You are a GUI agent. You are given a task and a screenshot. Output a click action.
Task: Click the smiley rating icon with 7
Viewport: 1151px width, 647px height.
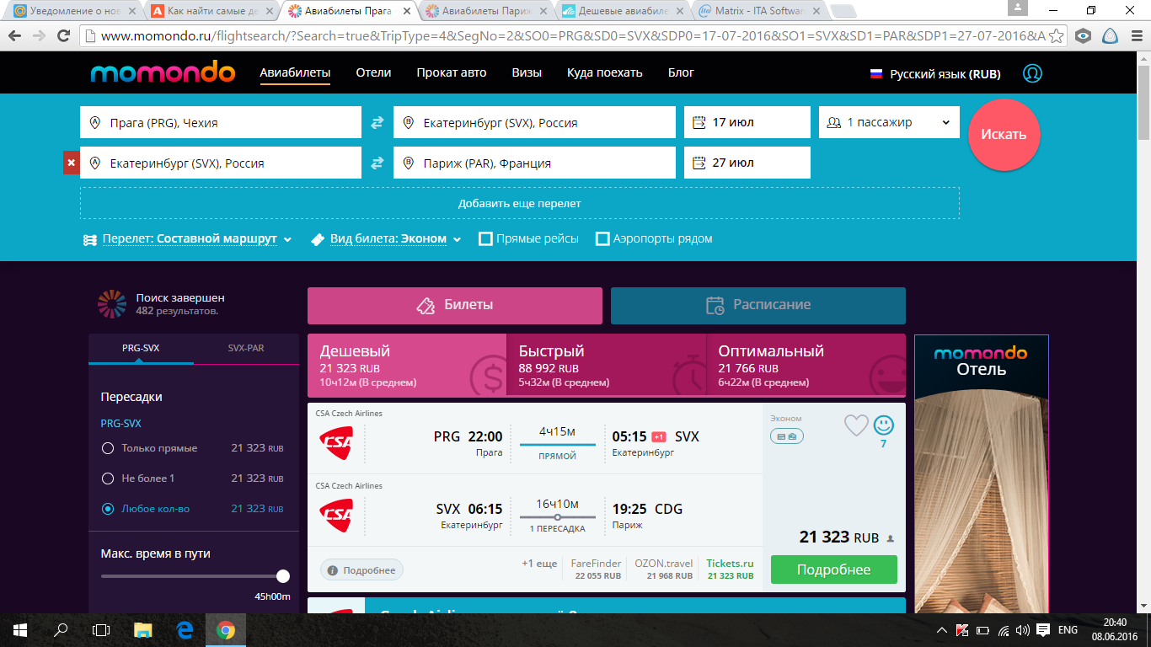(x=883, y=425)
